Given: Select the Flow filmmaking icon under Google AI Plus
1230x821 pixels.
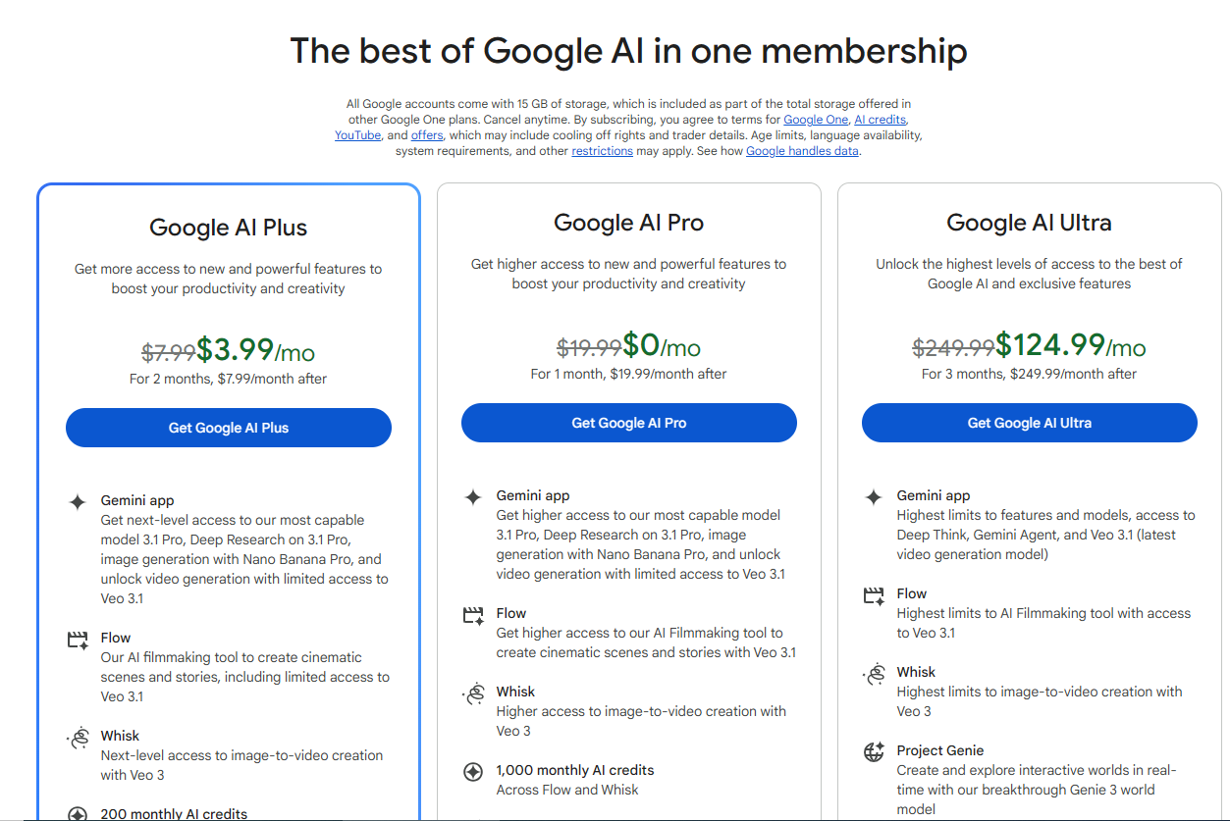Looking at the screenshot, I should pyautogui.click(x=77, y=638).
